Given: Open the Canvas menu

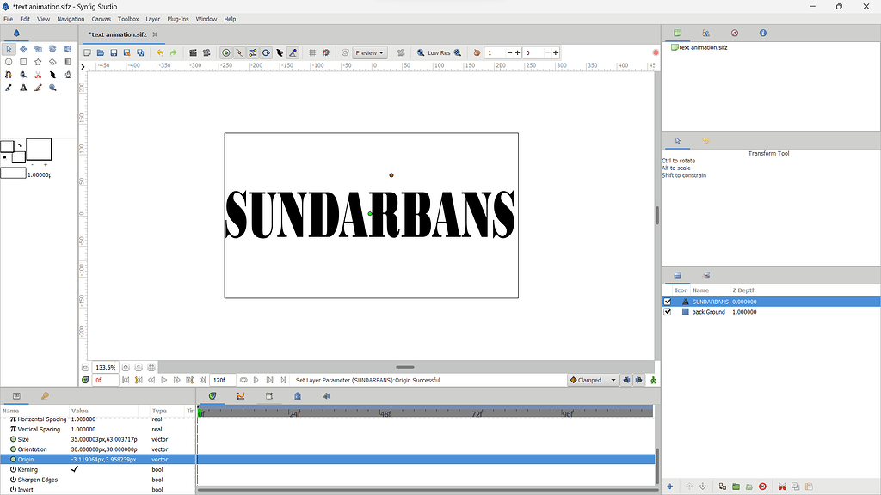Looking at the screenshot, I should (101, 19).
